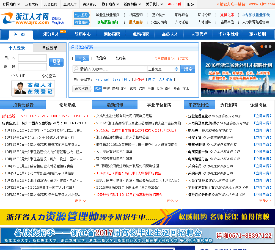Open the 事业单位招考 tab
This screenshot has width=275, height=250.
click(x=159, y=105)
